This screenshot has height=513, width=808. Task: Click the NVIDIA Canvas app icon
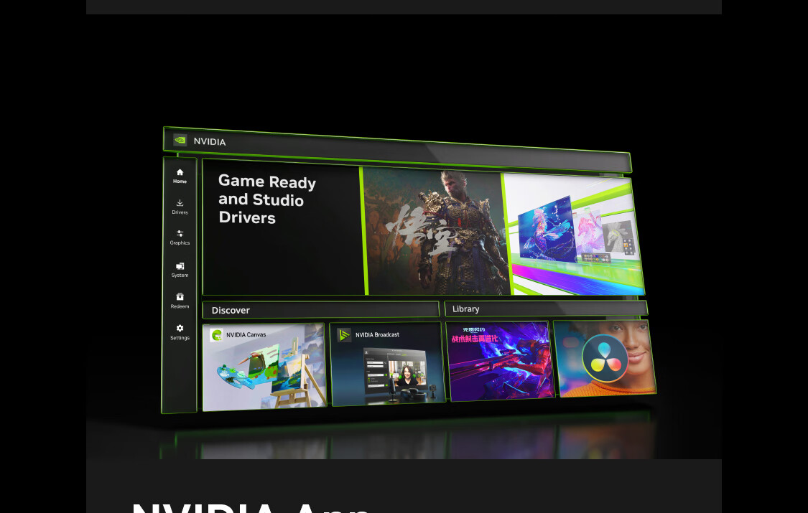click(216, 335)
